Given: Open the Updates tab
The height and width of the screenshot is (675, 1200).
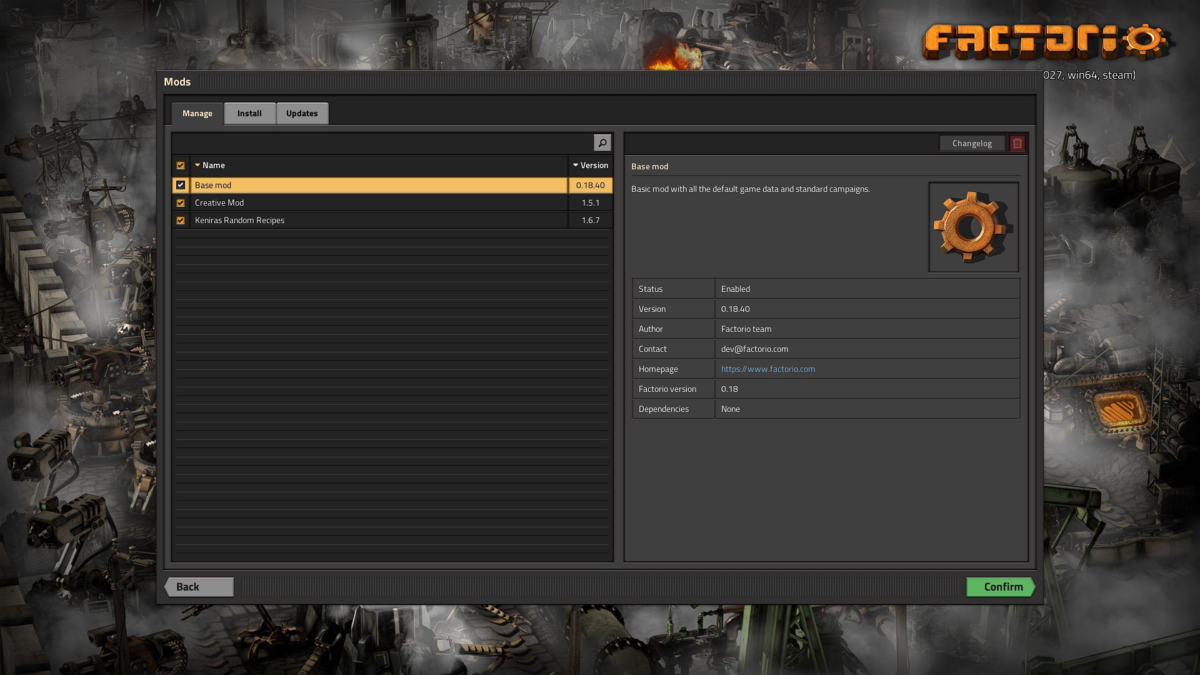Looking at the screenshot, I should coord(302,113).
